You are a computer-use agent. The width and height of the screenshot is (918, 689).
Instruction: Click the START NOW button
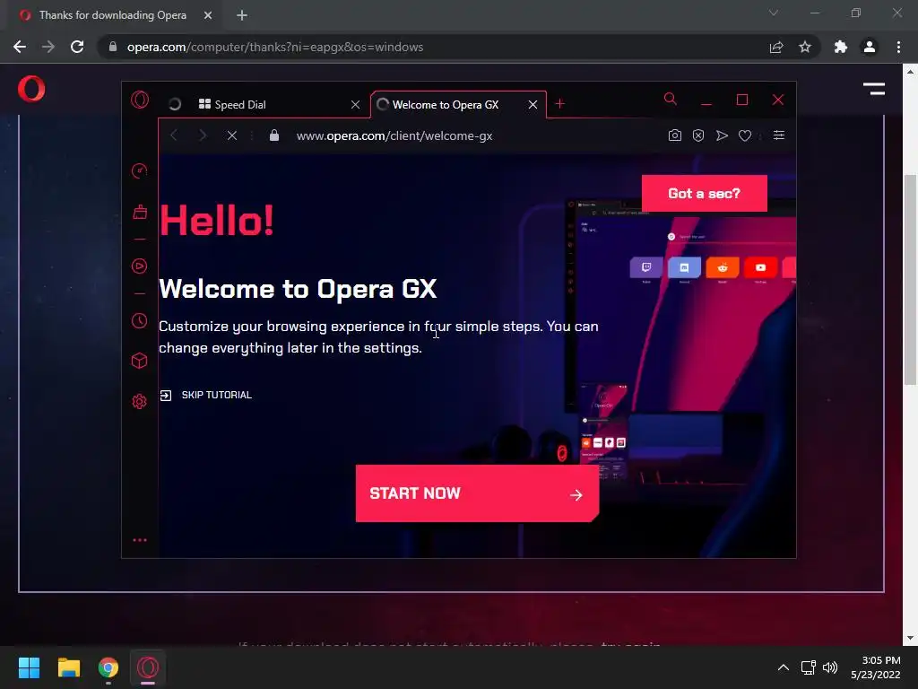(x=477, y=493)
